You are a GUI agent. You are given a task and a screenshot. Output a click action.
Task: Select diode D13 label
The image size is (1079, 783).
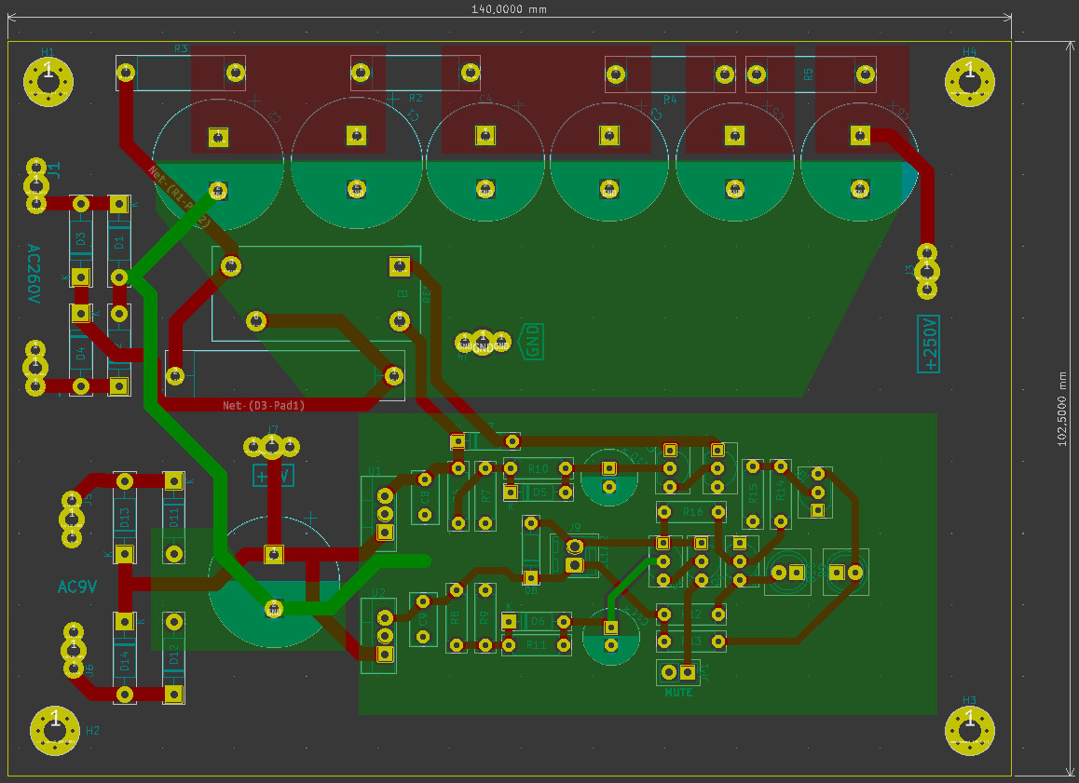click(124, 517)
